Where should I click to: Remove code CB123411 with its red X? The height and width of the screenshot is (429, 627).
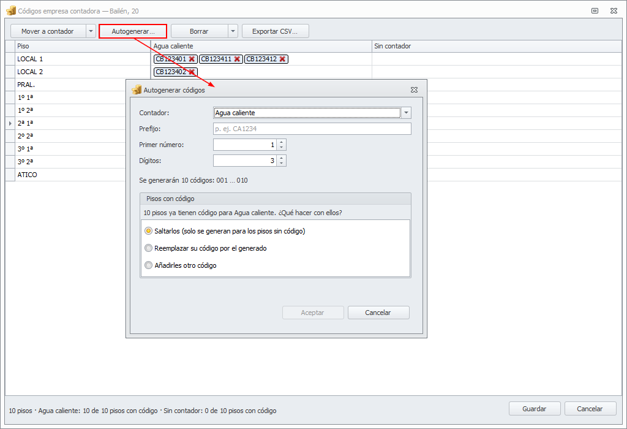point(237,59)
